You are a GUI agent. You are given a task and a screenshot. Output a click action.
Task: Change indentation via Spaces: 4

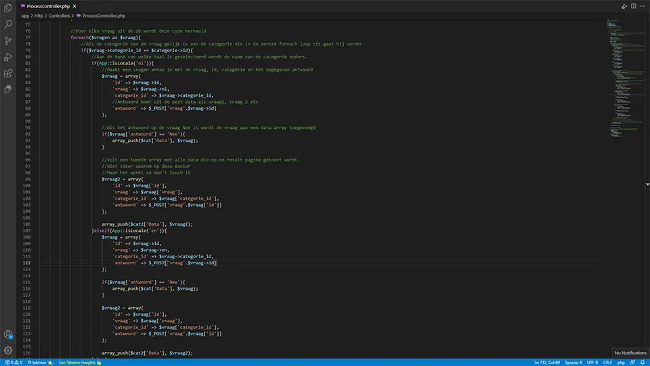573,362
